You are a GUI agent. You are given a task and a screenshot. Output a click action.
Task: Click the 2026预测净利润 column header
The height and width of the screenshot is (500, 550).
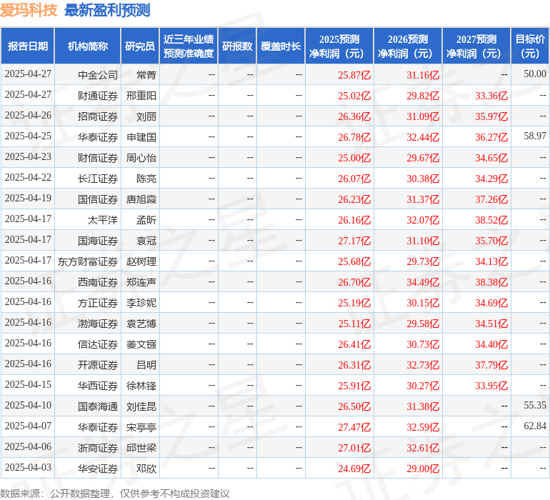coord(408,46)
